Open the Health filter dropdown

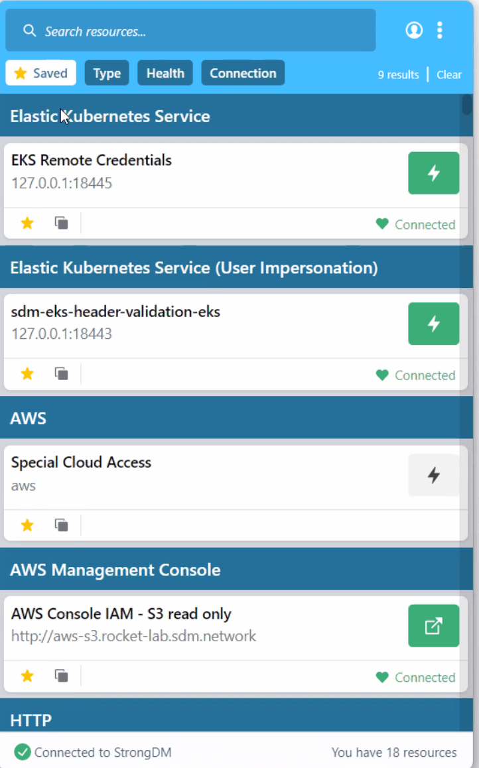pos(165,73)
